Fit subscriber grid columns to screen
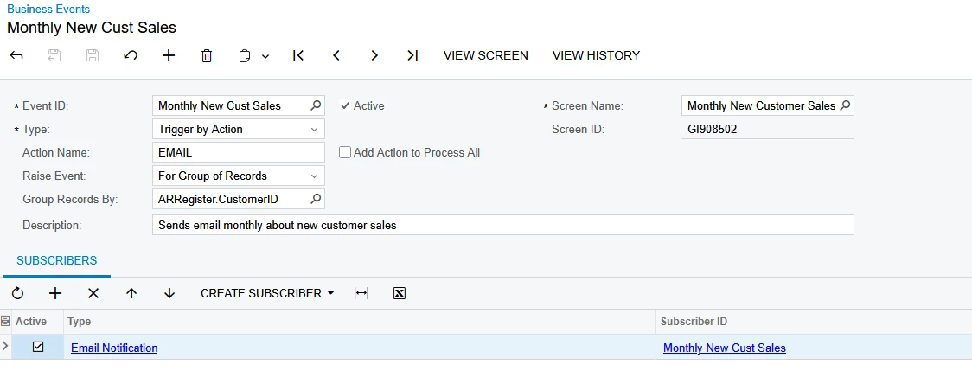 pos(361,293)
